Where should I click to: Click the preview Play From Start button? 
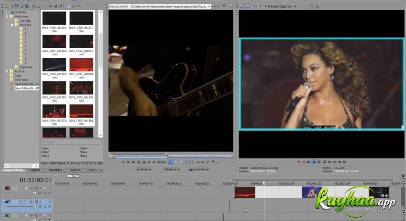(x=308, y=162)
